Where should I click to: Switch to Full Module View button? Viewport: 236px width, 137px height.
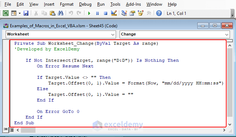click(x=12, y=130)
